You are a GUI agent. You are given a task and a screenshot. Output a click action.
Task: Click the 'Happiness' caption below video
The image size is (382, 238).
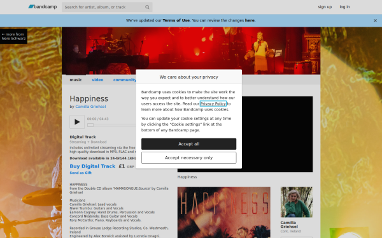tap(187, 177)
